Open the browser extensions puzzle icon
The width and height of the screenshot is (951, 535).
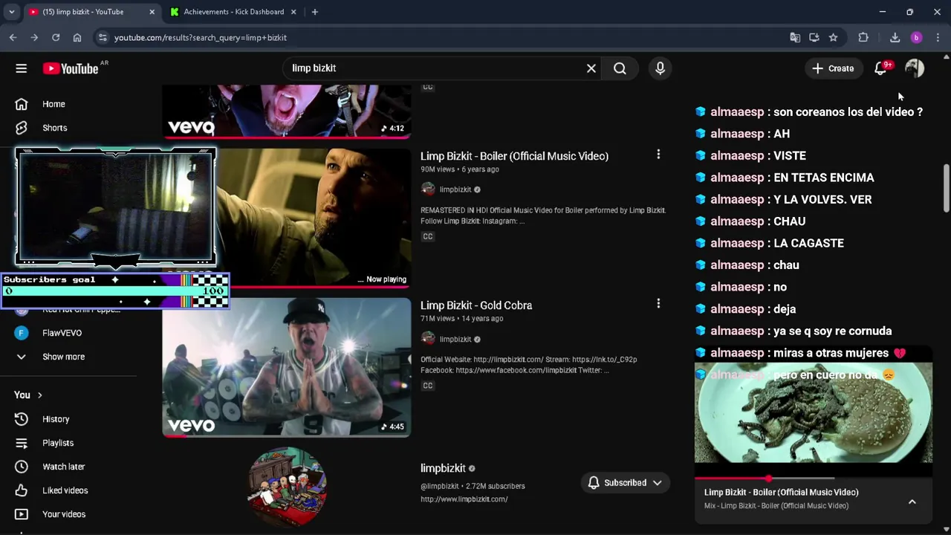(x=863, y=37)
